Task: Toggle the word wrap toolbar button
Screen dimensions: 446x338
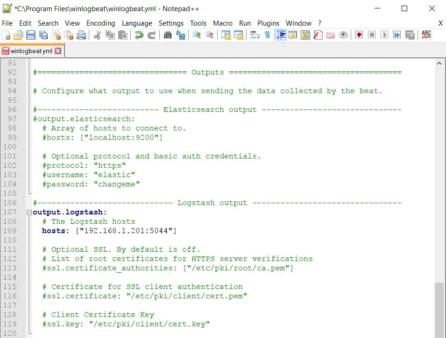Action: [x=255, y=35]
